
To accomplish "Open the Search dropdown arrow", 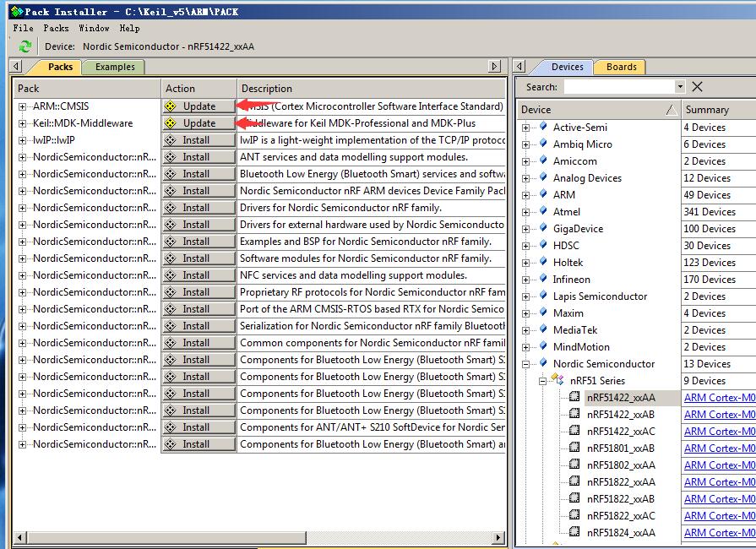I will tap(680, 87).
